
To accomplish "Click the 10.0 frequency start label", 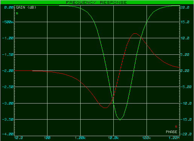I will point(18,138).
